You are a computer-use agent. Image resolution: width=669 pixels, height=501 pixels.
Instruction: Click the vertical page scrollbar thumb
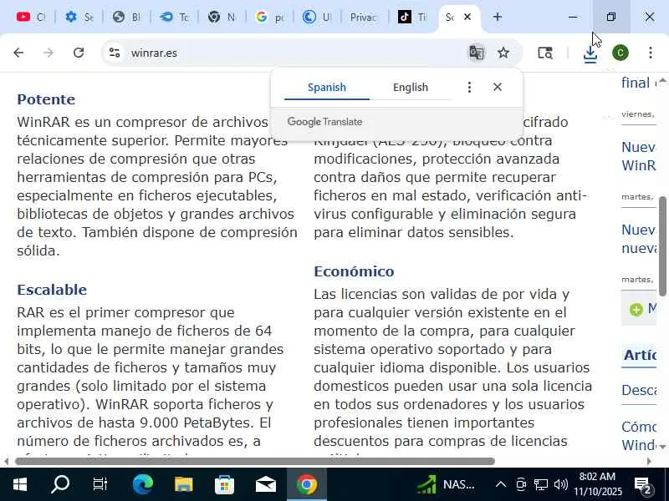[662, 246]
